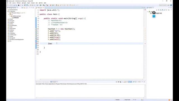Click the error marker beside line 17
The width and height of the screenshot is (179, 101).
36,43
